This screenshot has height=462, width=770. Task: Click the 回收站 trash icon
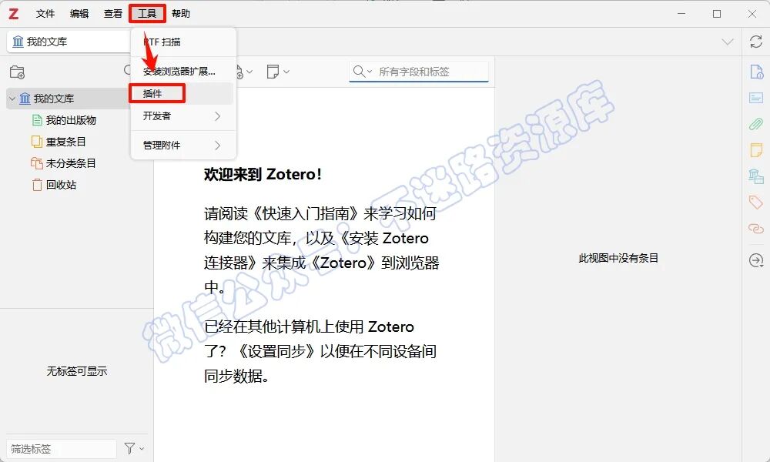(x=37, y=185)
